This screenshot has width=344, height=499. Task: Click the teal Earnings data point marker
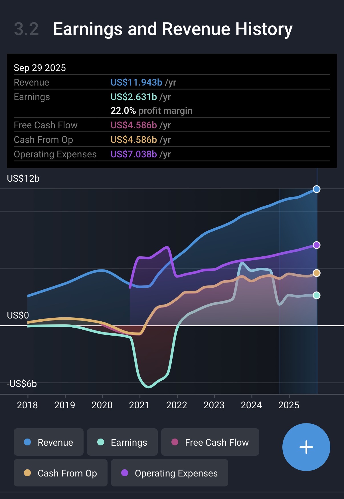316,295
